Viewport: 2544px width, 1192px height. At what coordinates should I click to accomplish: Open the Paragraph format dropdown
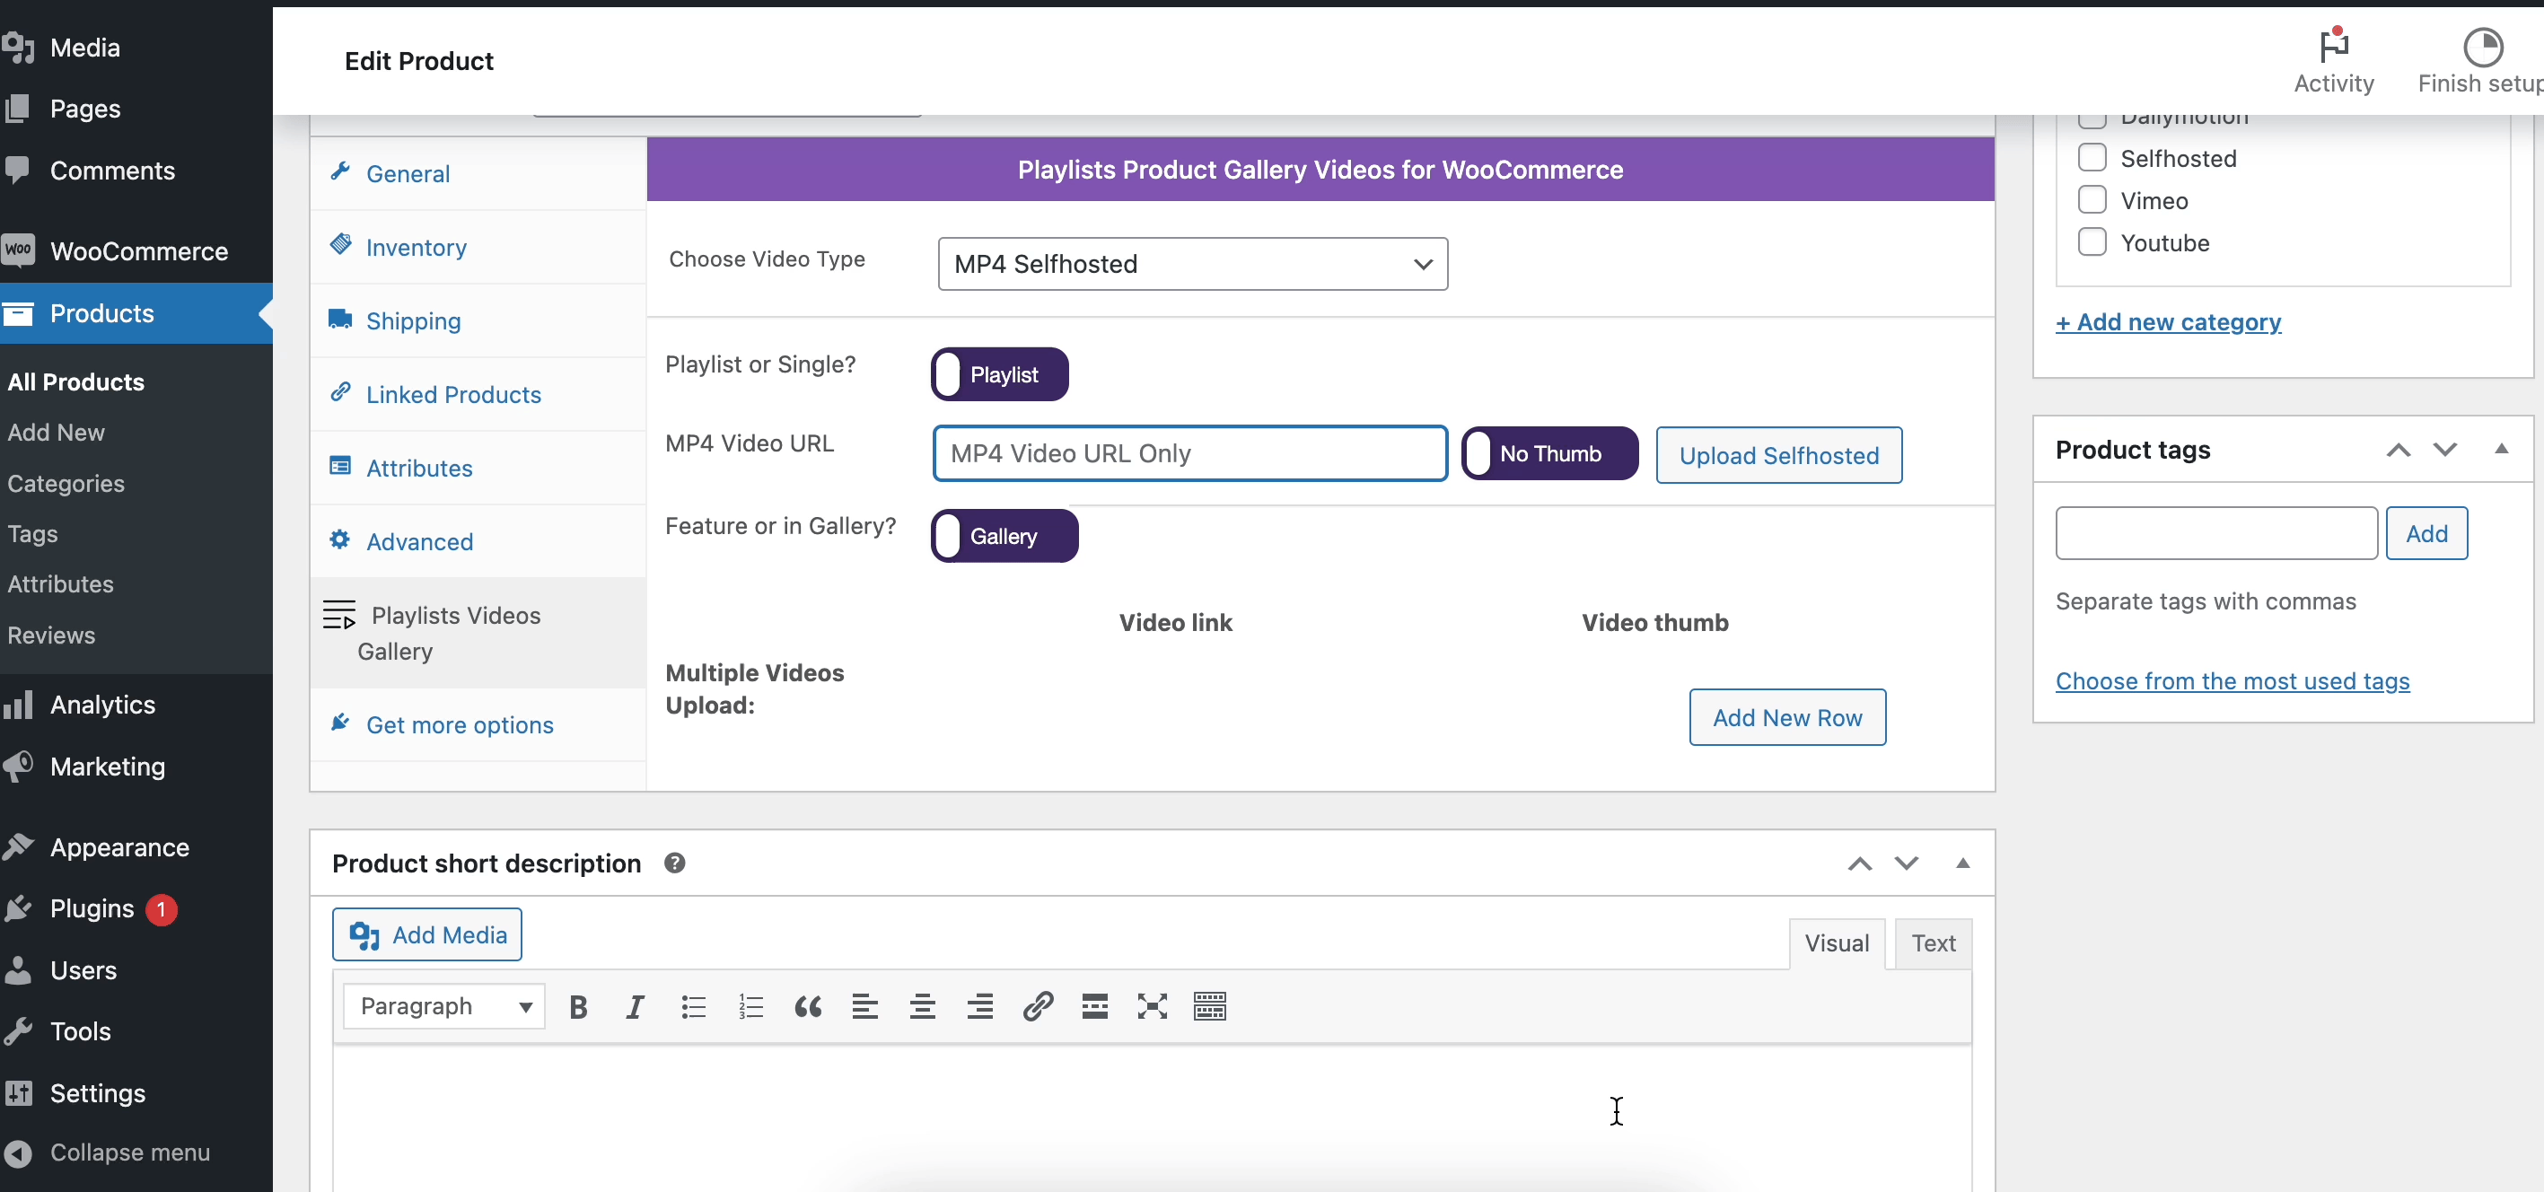444,1006
